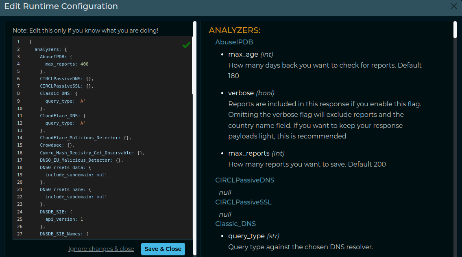Click the verbose (bool) parameter entry
Image resolution: width=462 pixels, height=257 pixels.
251,93
